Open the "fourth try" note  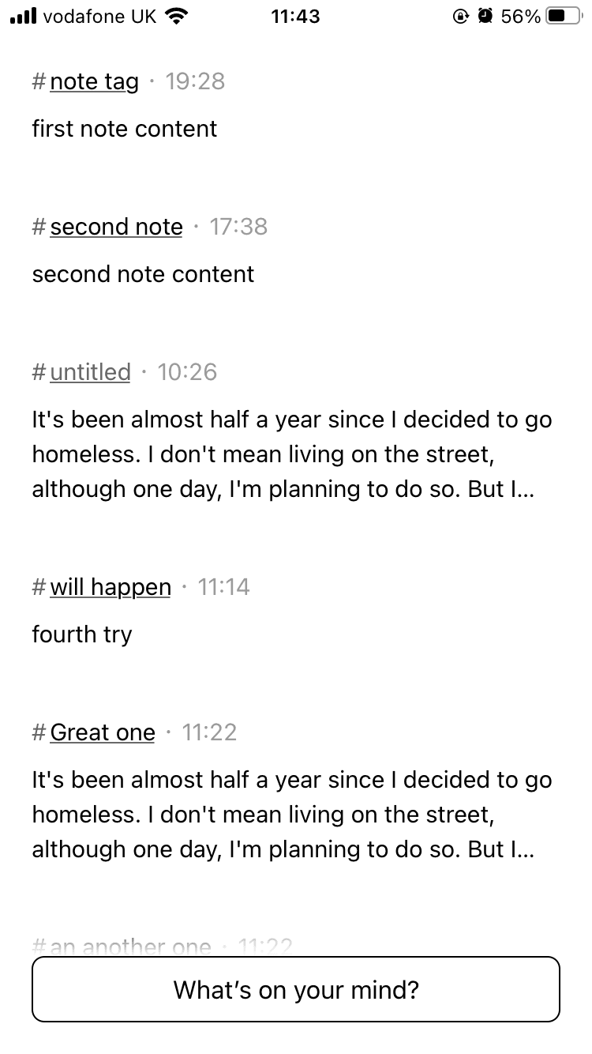81,634
